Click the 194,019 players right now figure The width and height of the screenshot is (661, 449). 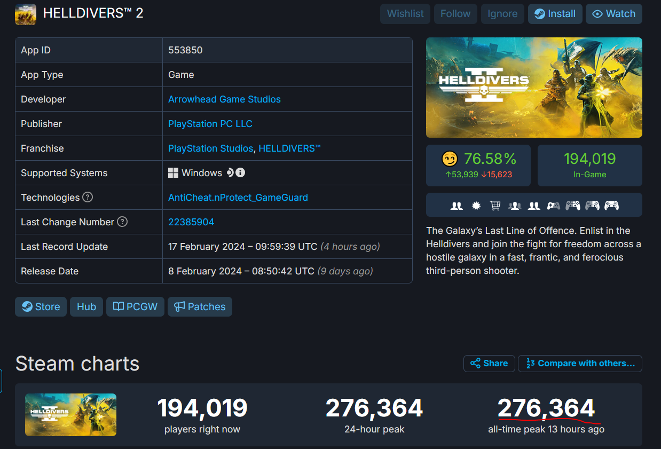(202, 408)
